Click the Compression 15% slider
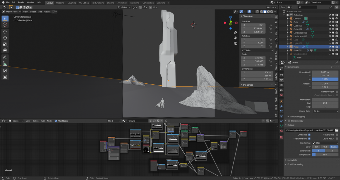 click(x=325, y=155)
